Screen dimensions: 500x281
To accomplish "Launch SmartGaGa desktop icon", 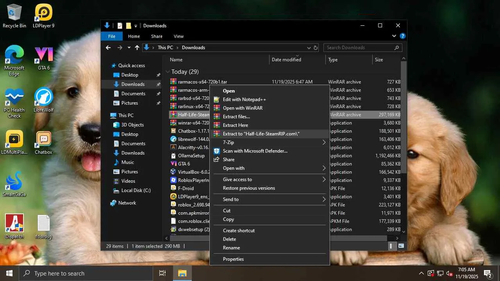I will [14, 184].
